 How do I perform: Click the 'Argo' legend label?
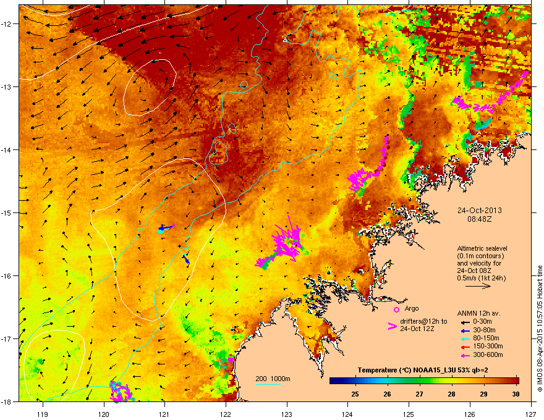point(412,308)
